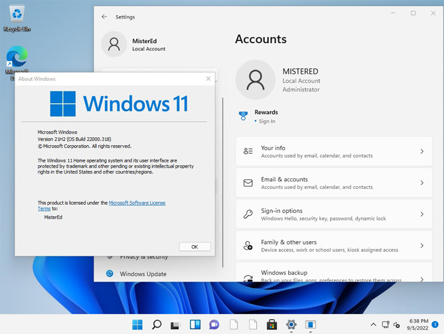Show hidden tray icons chevron
This screenshot has width=444, height=334.
coord(374,324)
